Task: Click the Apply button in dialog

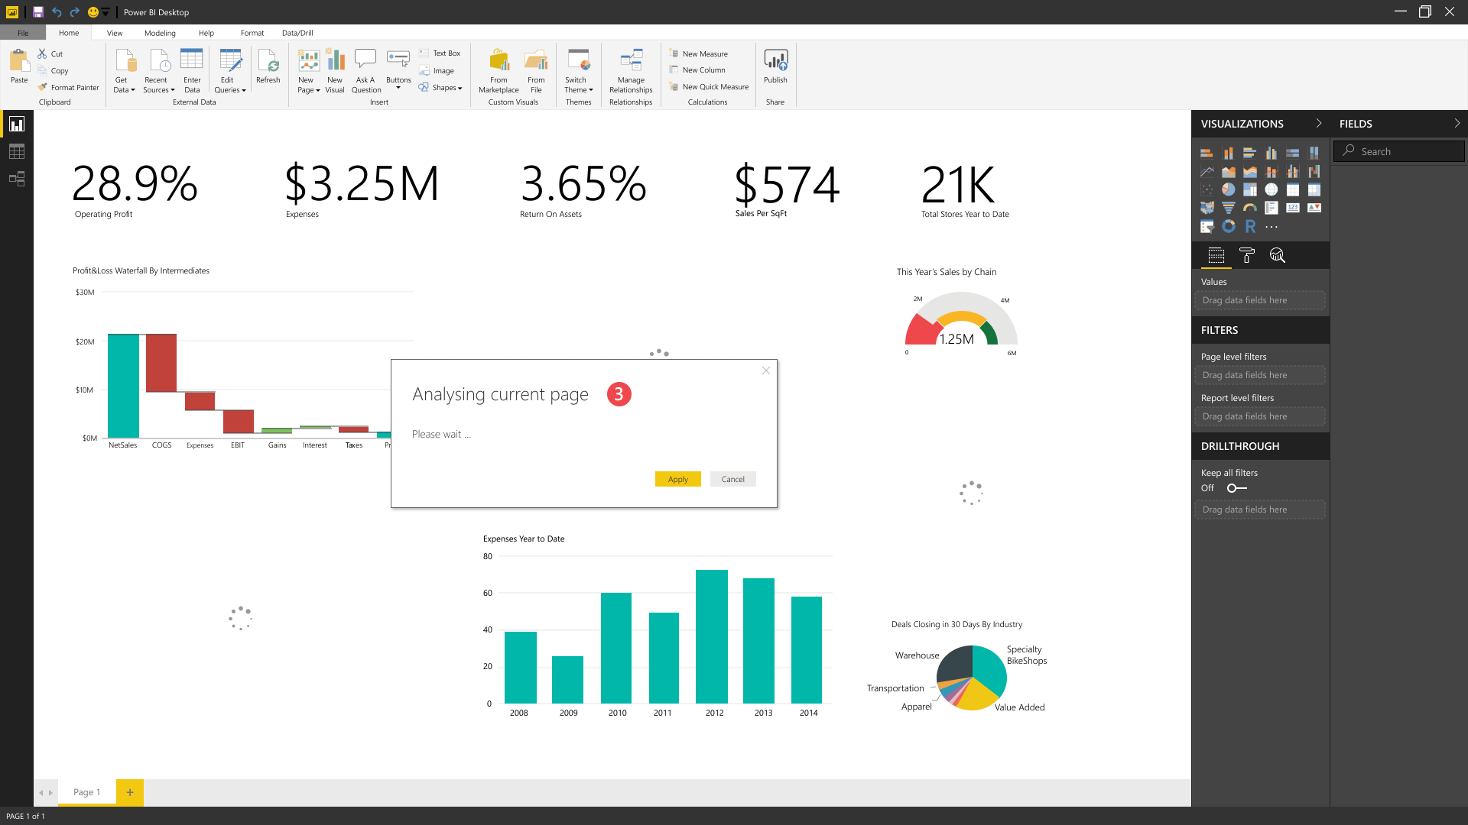Action: click(677, 479)
